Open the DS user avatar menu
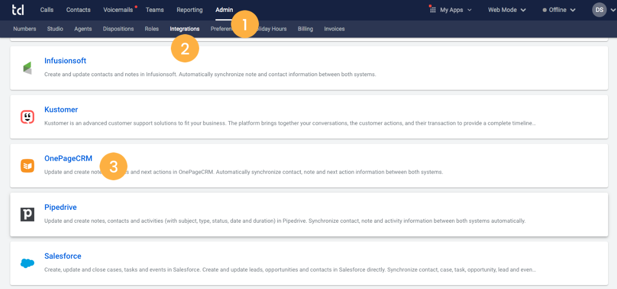Viewport: 617px width, 289px height. click(599, 10)
